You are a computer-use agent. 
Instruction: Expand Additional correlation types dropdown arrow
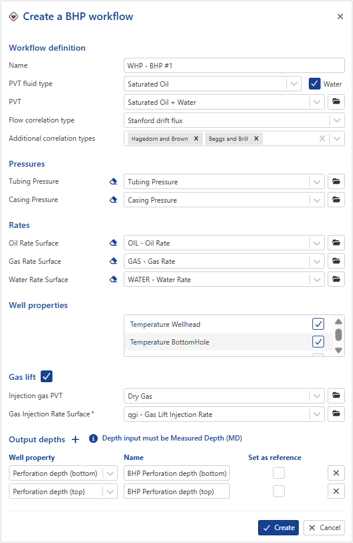(x=337, y=138)
